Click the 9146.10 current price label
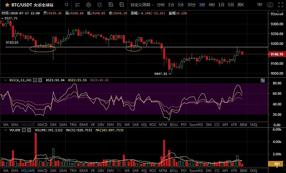This screenshot has width=286, height=173. click(277, 54)
